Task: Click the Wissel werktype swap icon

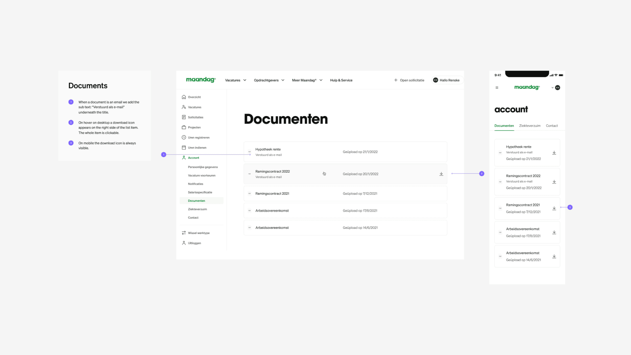Action: [x=184, y=233]
